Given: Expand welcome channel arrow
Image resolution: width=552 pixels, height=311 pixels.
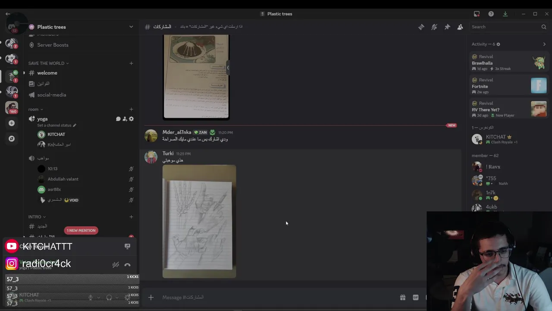Looking at the screenshot, I should point(24,73).
